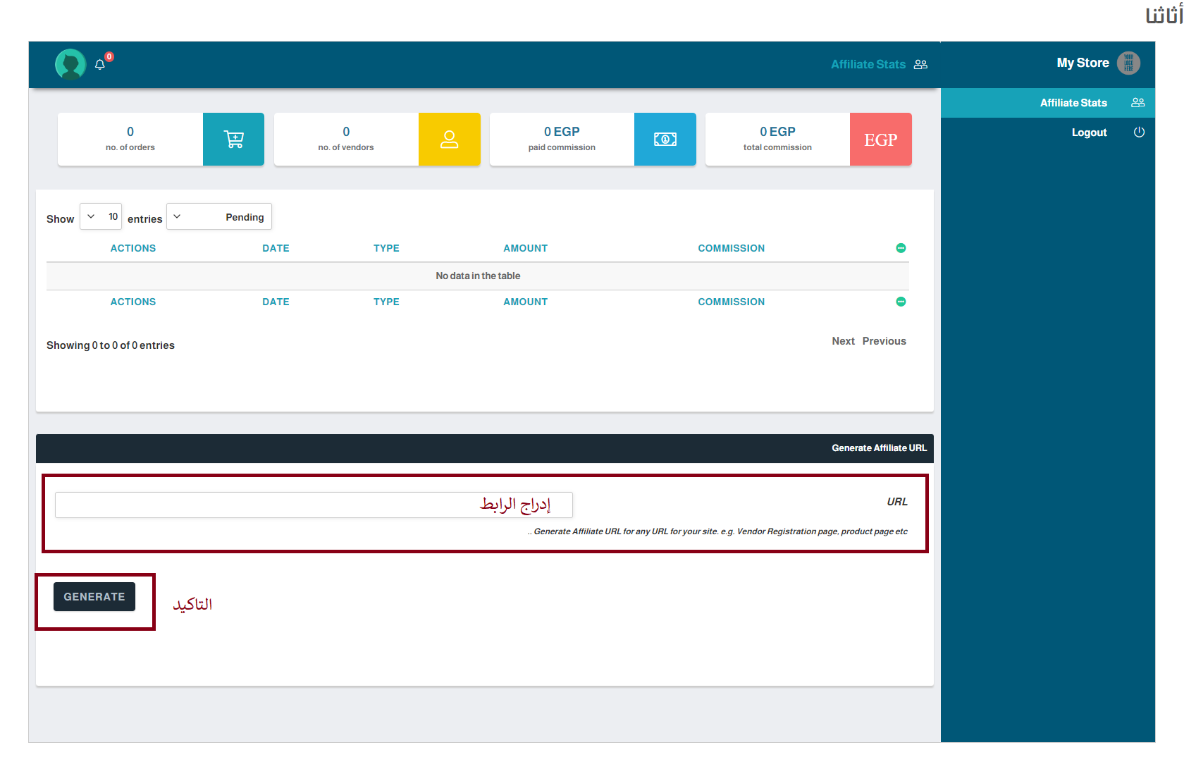Image resolution: width=1184 pixels, height=764 pixels.
Task: Sort table by COMMISSION column header
Action: click(731, 248)
